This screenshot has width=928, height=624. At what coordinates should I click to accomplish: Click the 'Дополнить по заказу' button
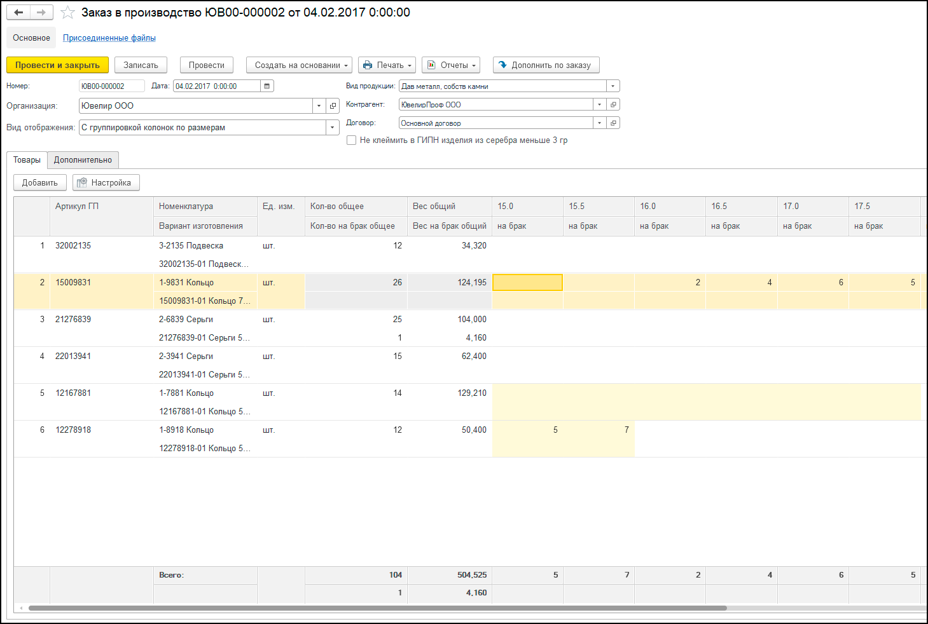click(x=546, y=65)
